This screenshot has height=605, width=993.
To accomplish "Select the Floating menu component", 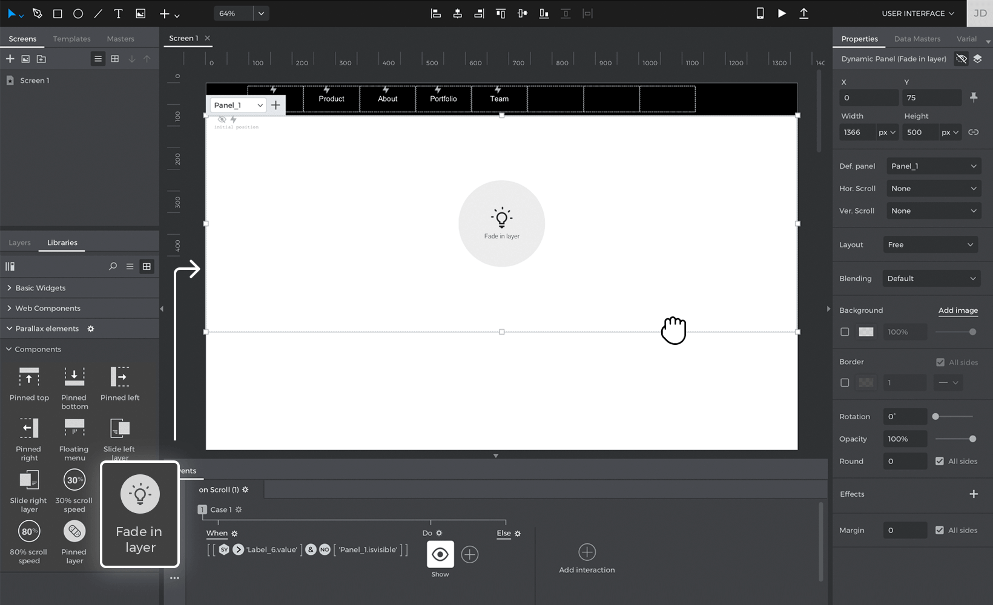I will point(74,439).
